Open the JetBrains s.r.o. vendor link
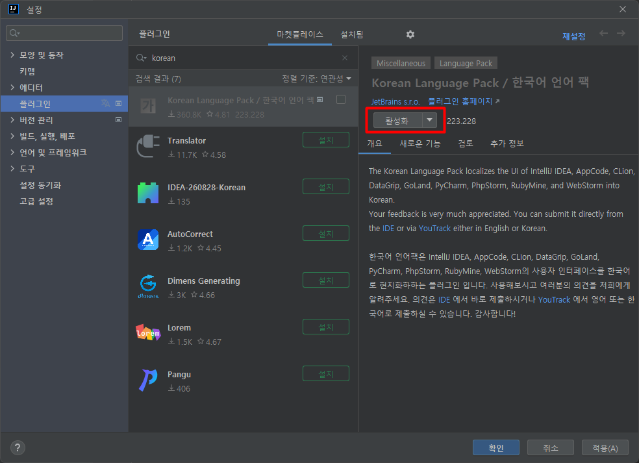This screenshot has width=639, height=463. click(x=395, y=101)
